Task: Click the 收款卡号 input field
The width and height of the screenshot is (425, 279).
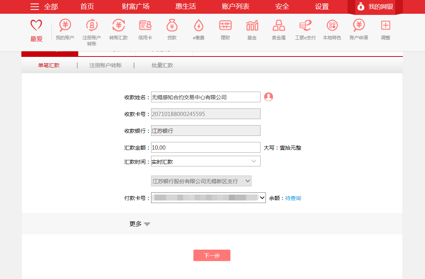Action: coord(206,114)
